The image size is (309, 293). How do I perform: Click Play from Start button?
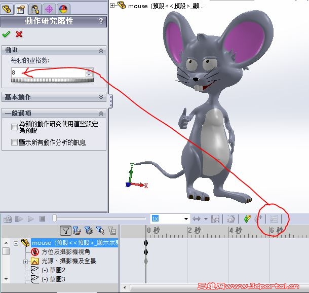click(19, 219)
